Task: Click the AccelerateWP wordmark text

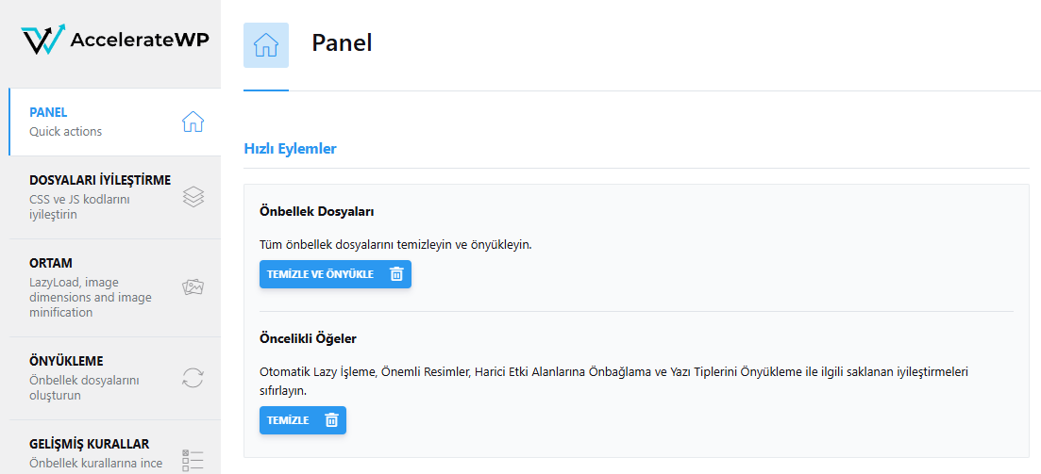Action: 140,40
